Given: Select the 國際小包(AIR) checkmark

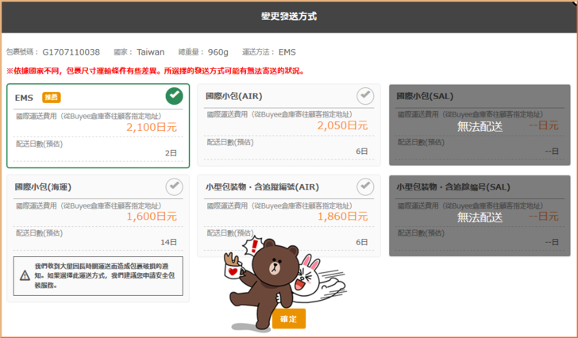Looking at the screenshot, I should [365, 96].
